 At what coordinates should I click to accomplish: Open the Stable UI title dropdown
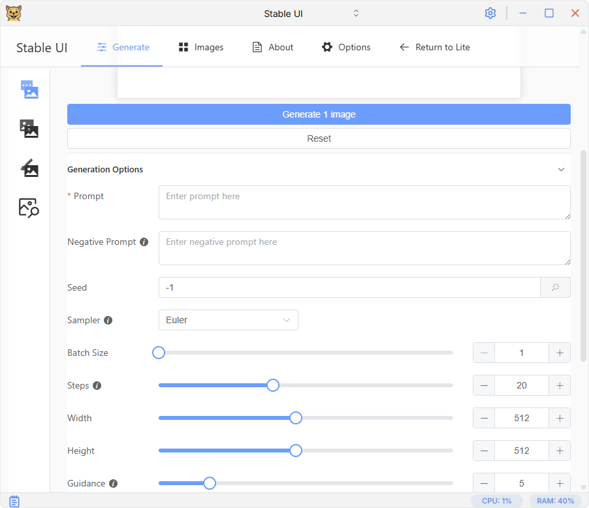(x=356, y=13)
